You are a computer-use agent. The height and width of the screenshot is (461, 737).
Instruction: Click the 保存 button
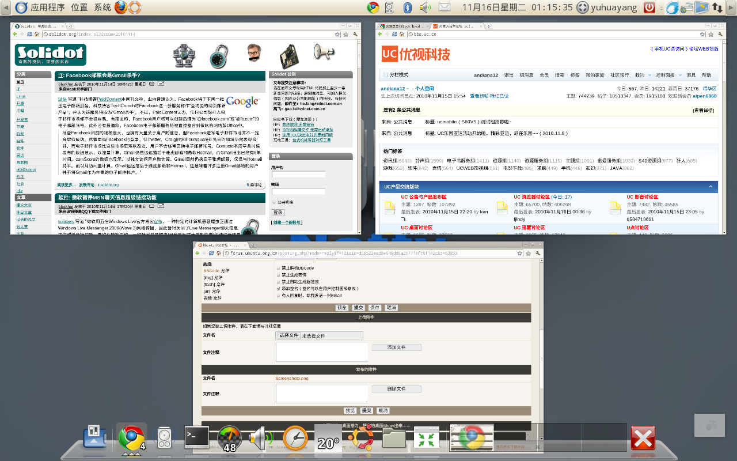click(x=375, y=308)
